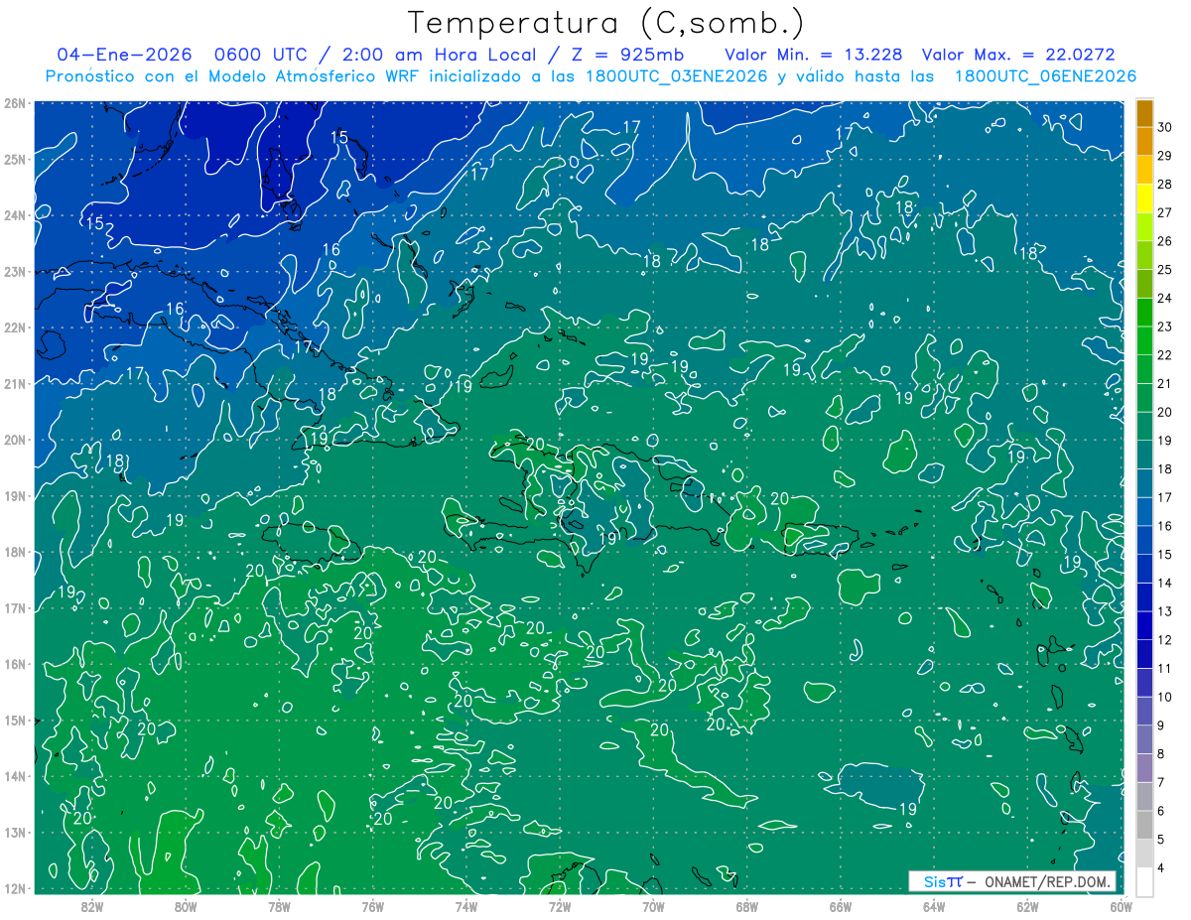Click the "30" label on the color scale
The width and height of the screenshot is (1191, 920).
1165,127
